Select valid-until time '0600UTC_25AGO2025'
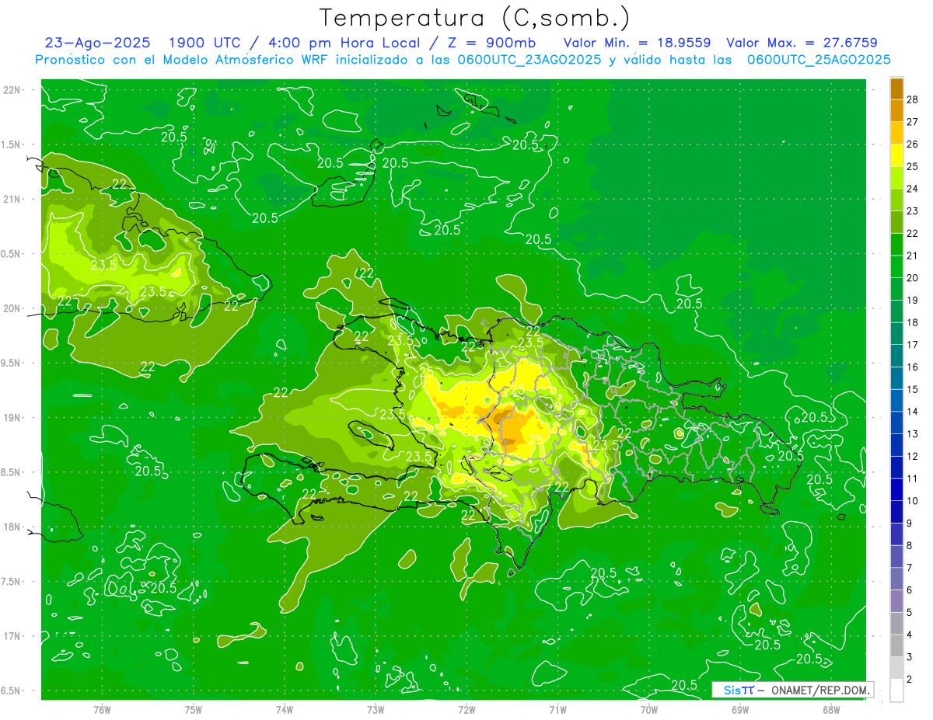 tap(819, 59)
